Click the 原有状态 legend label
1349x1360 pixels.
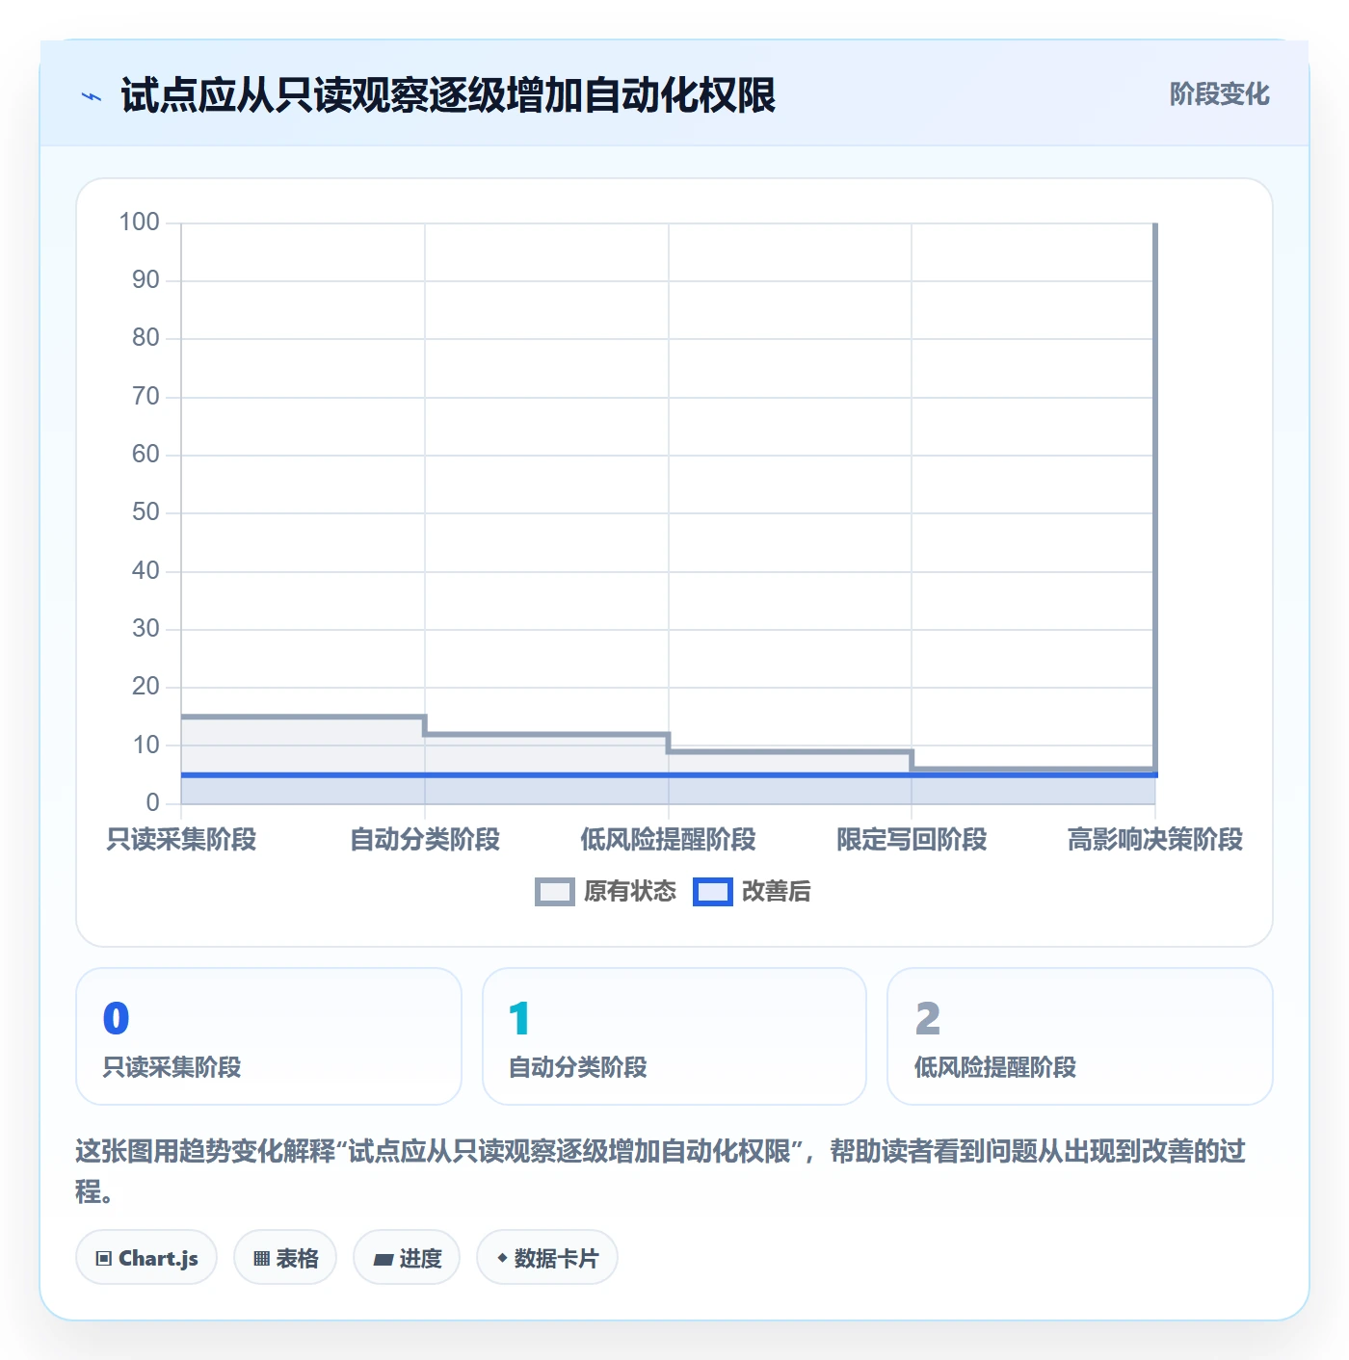630,892
